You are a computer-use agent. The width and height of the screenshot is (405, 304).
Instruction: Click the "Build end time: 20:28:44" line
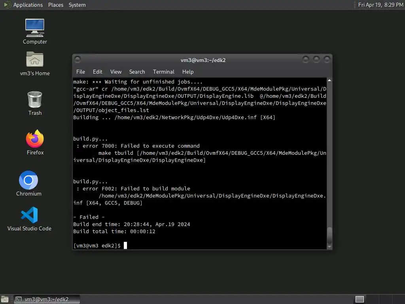pyautogui.click(x=131, y=224)
